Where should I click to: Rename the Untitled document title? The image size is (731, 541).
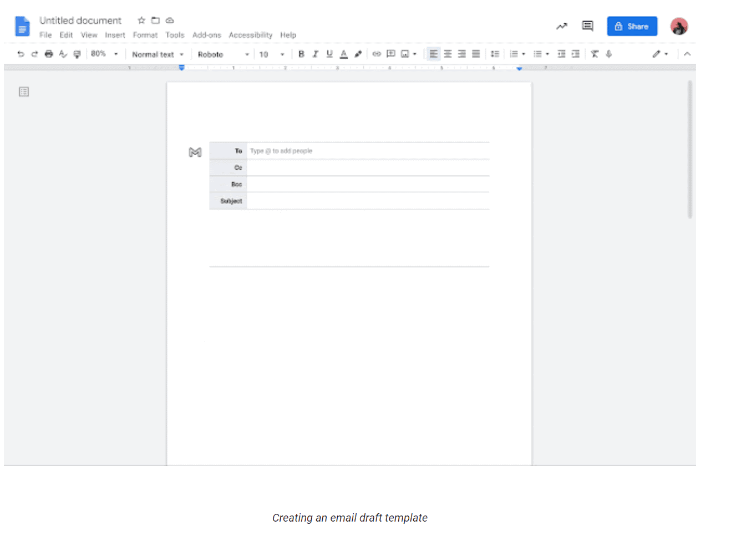(x=80, y=21)
